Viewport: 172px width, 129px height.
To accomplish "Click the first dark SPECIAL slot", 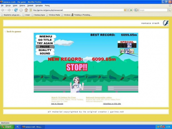I will pos(120,45).
